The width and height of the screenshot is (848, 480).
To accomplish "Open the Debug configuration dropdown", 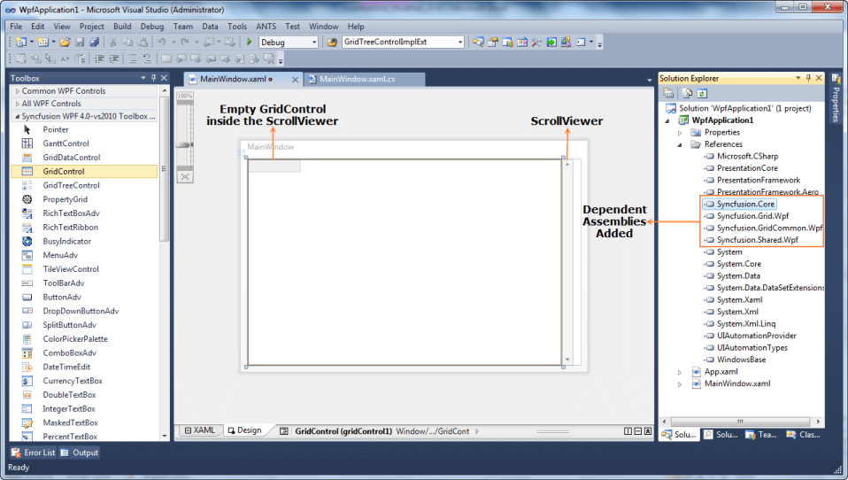I will coord(314,43).
